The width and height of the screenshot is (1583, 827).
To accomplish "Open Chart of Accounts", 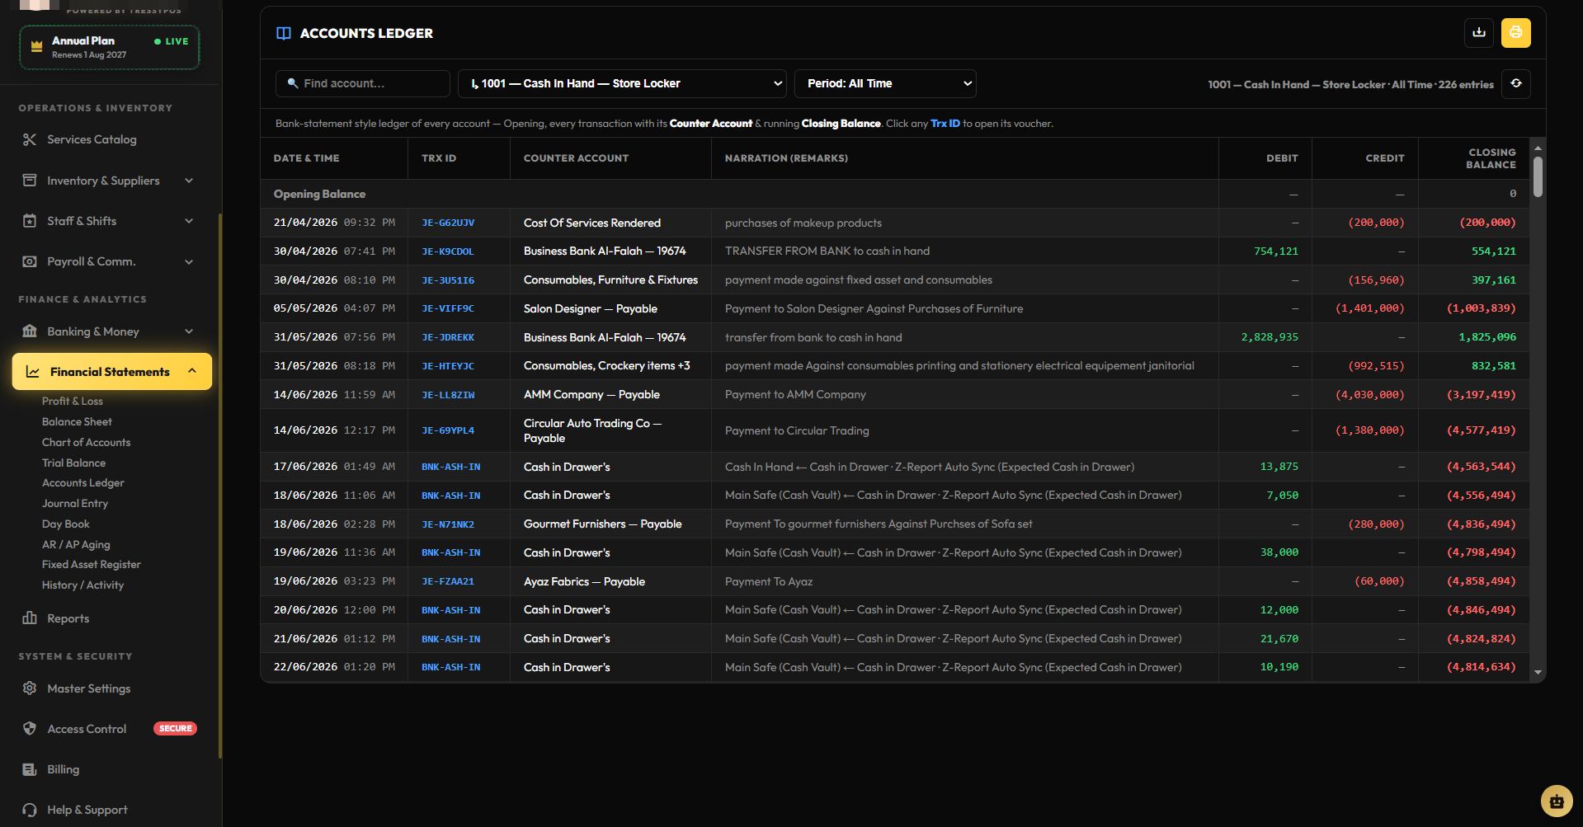I will click(x=86, y=443).
